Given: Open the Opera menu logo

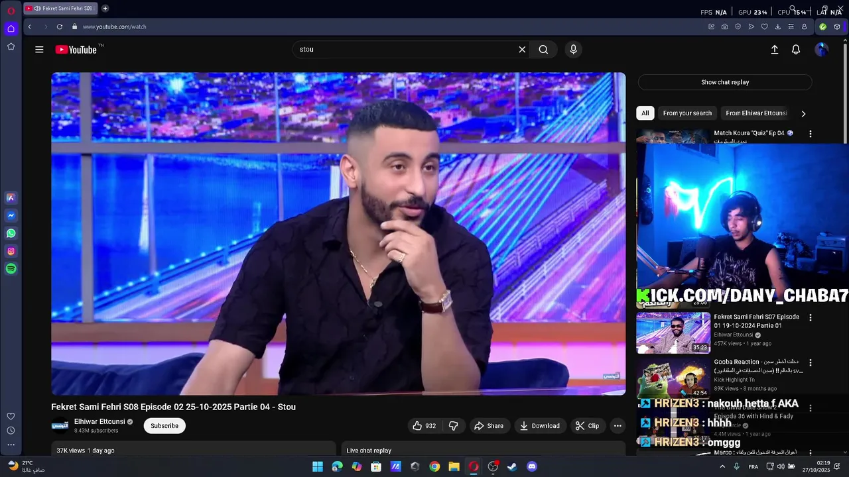Looking at the screenshot, I should [11, 11].
